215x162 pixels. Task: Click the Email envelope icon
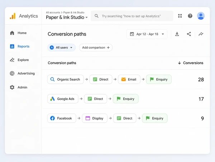pyautogui.click(x=124, y=80)
